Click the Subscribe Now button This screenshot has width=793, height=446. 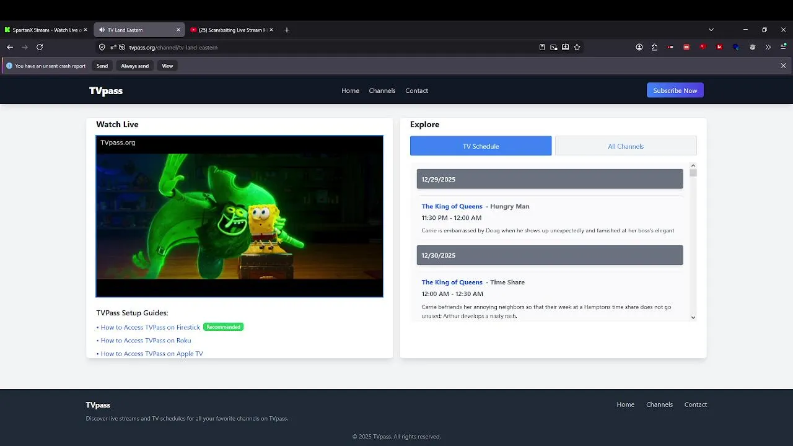[x=675, y=90]
